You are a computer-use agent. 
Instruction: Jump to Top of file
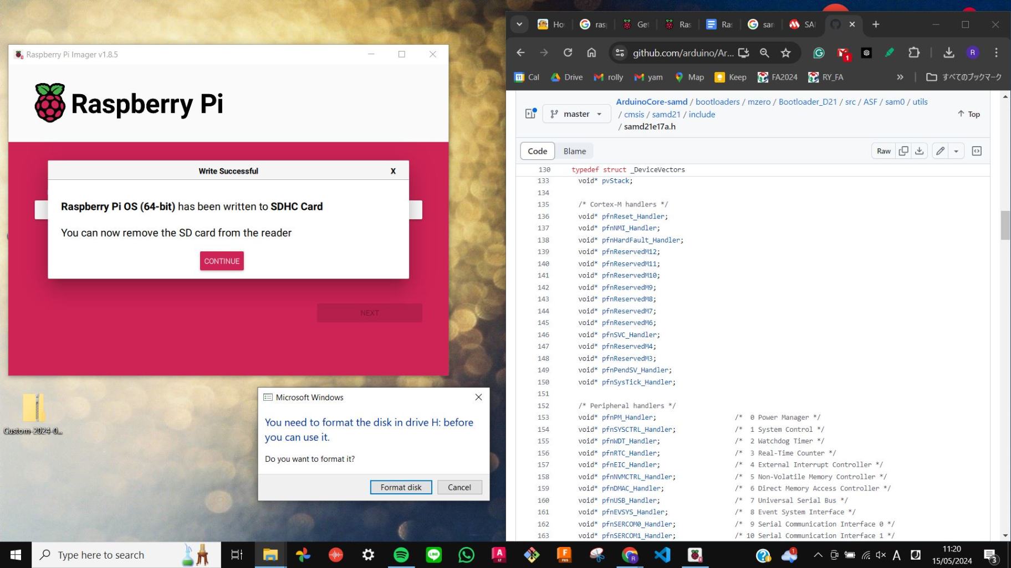pyautogui.click(x=968, y=114)
